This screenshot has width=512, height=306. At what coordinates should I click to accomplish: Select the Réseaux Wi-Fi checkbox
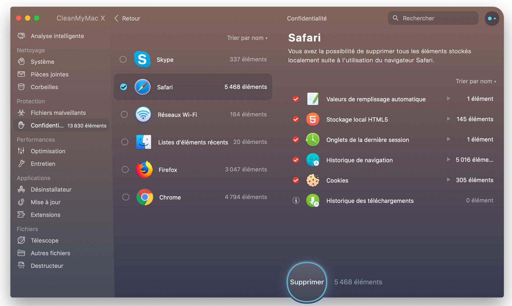tap(124, 115)
